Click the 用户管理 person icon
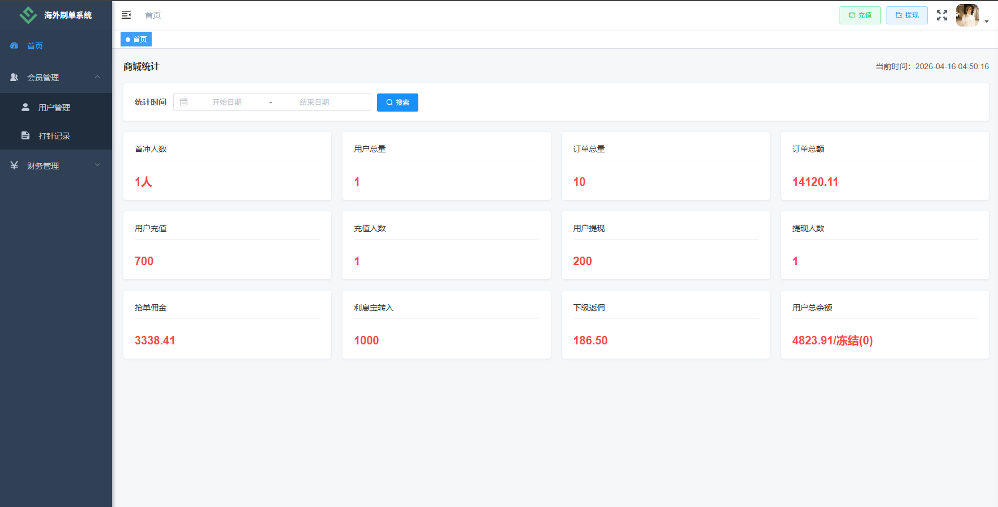 25,107
